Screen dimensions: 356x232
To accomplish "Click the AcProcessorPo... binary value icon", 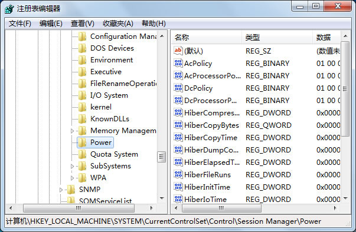I will [x=178, y=75].
